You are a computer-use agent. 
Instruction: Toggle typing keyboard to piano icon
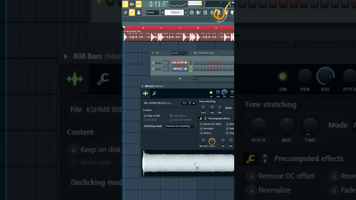click(x=126, y=12)
